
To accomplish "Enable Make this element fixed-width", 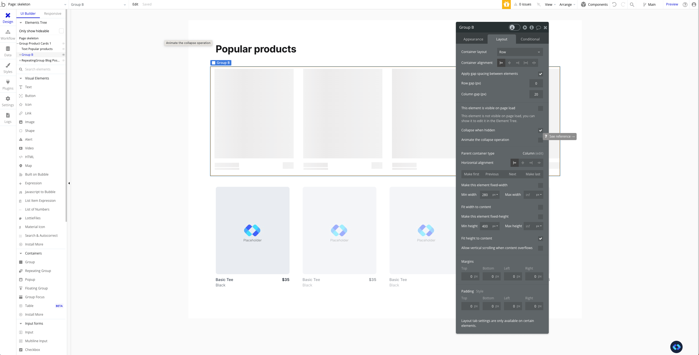I will coord(540,185).
